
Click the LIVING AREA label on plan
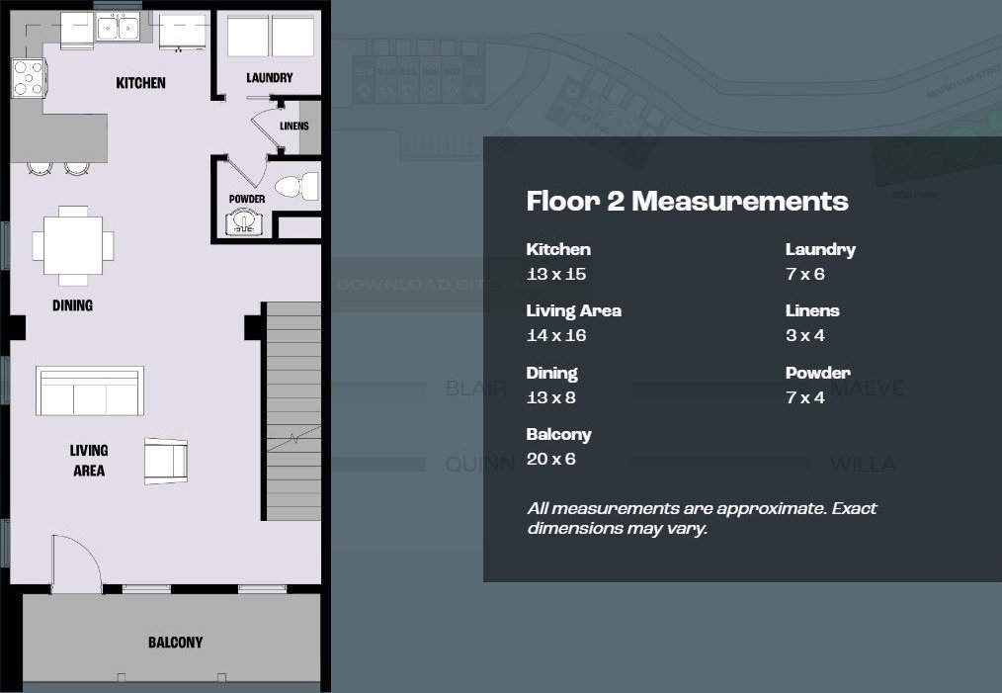(x=89, y=461)
